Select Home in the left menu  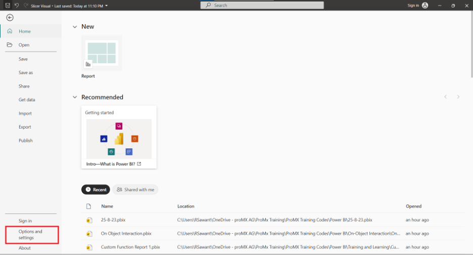pyautogui.click(x=25, y=31)
